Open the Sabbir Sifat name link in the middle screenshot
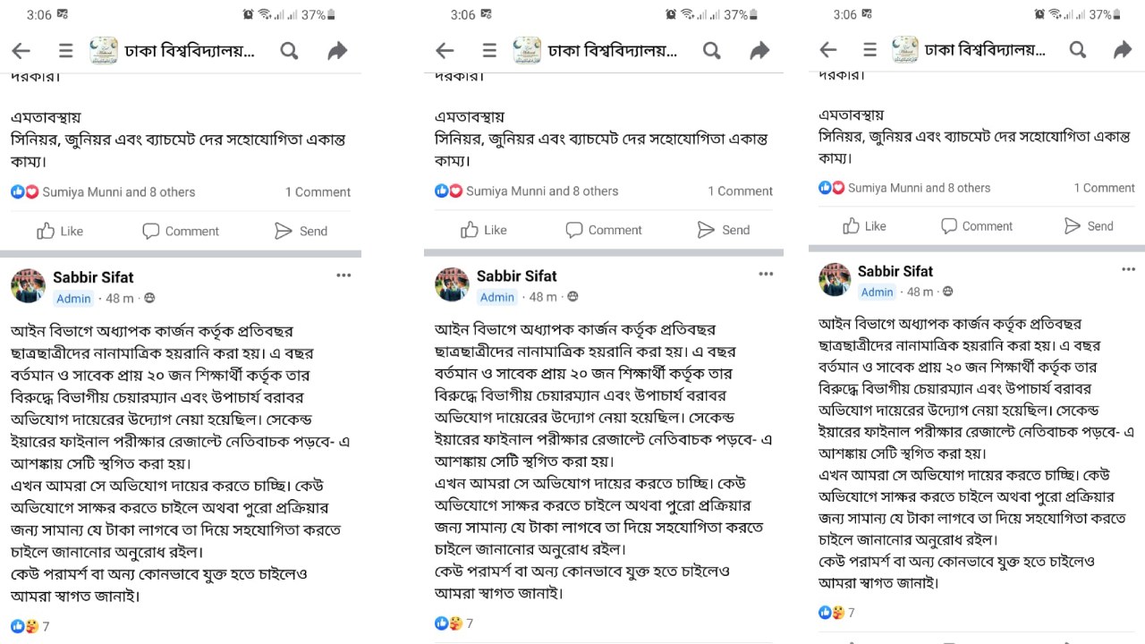Image resolution: width=1145 pixels, height=644 pixels. [x=516, y=275]
